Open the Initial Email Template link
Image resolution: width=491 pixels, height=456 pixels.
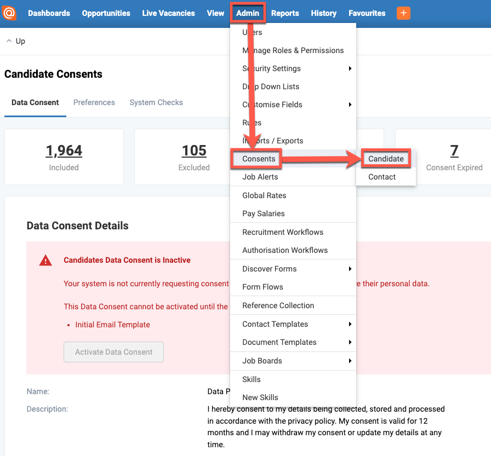112,324
